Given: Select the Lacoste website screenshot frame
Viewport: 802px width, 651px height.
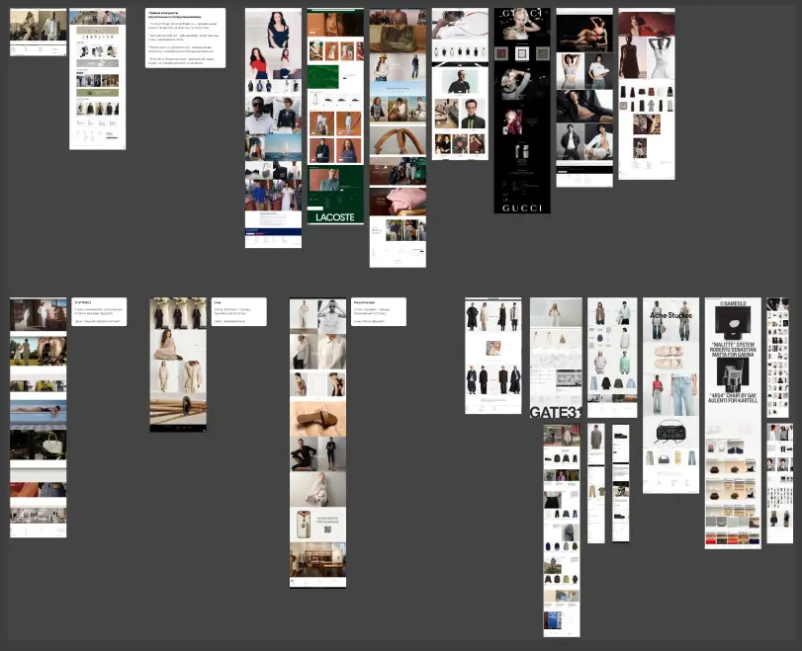Looking at the screenshot, I should click(335, 117).
